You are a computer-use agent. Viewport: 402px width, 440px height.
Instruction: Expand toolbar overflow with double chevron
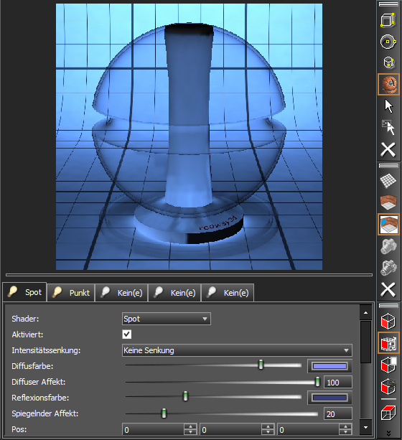(x=388, y=434)
